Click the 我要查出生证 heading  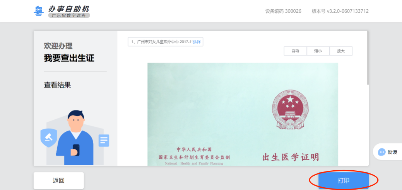pyautogui.click(x=69, y=58)
